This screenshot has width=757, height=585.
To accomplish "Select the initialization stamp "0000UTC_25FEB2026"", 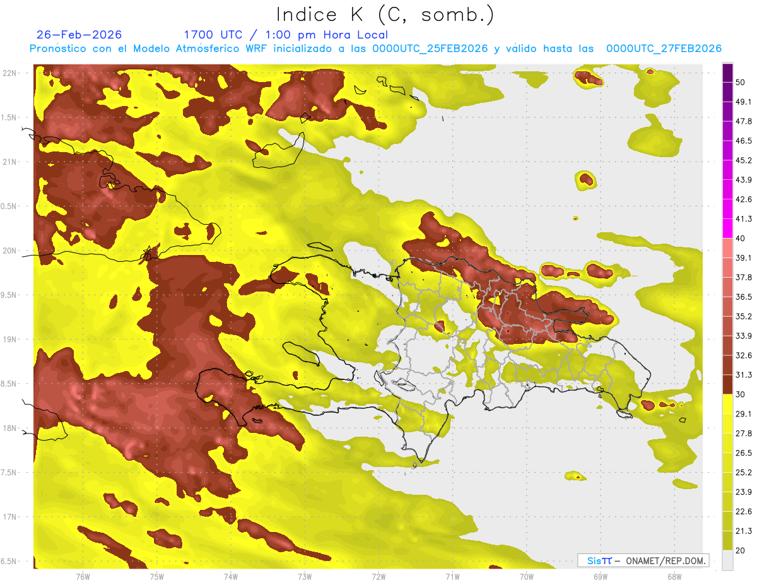I will pos(430,49).
